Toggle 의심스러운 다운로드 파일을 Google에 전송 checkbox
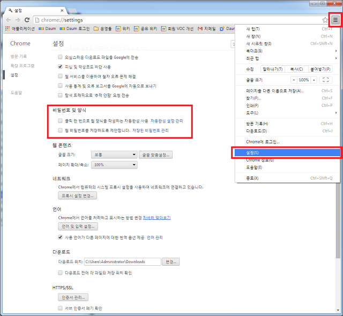 tap(60, 57)
